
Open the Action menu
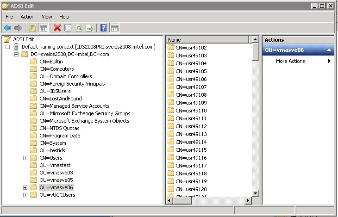point(27,17)
